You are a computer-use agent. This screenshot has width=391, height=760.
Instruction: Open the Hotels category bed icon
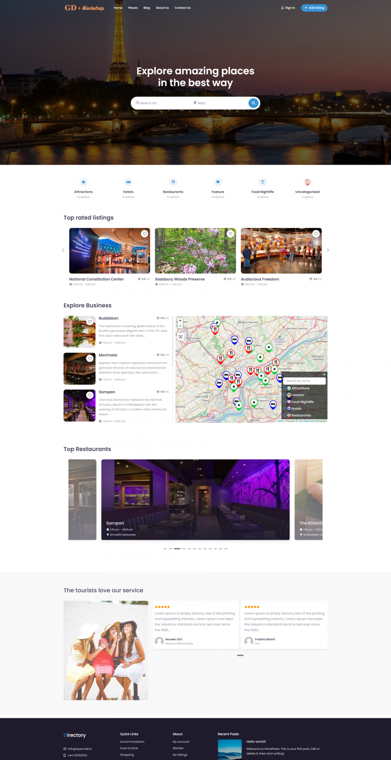pyautogui.click(x=128, y=182)
